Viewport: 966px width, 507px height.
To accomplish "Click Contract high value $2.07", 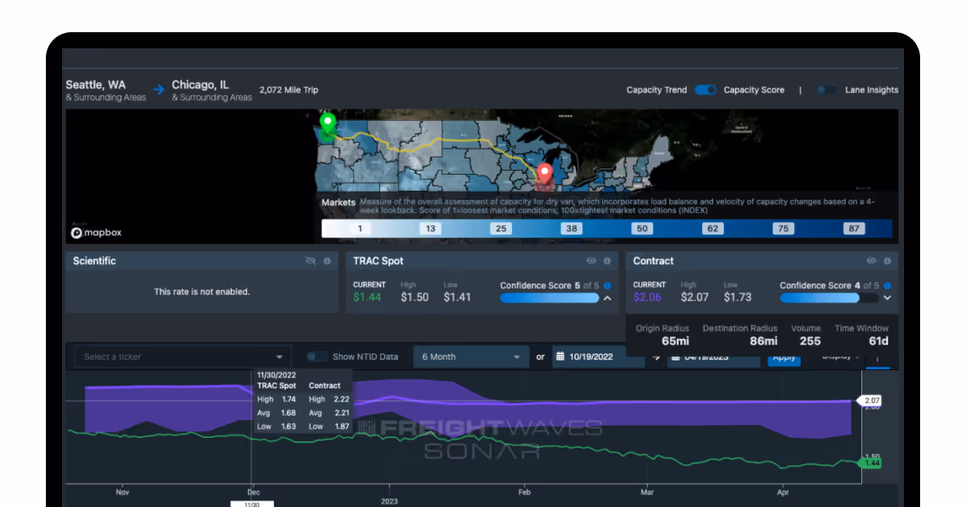I will click(695, 298).
